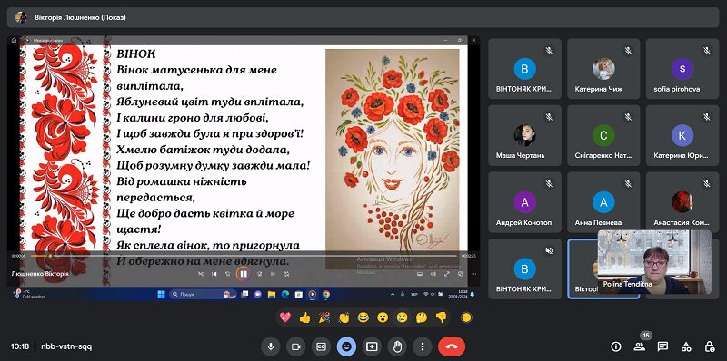Open host controls lock icon
Screen dimensions: 727x361
pos(710,346)
